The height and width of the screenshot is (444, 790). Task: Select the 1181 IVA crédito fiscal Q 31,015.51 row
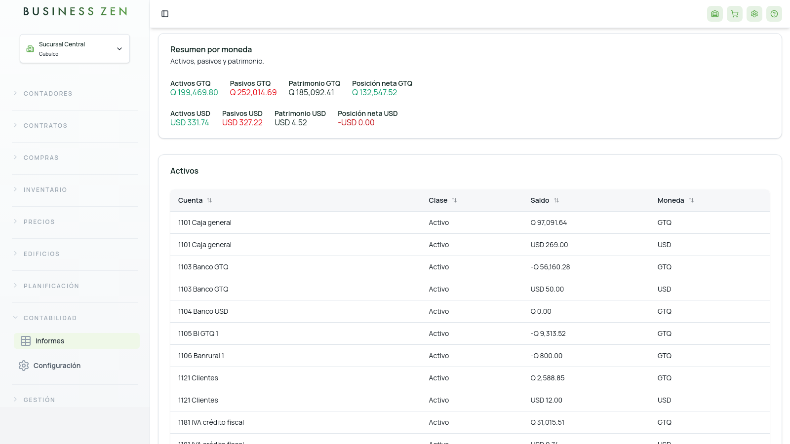[470, 422]
